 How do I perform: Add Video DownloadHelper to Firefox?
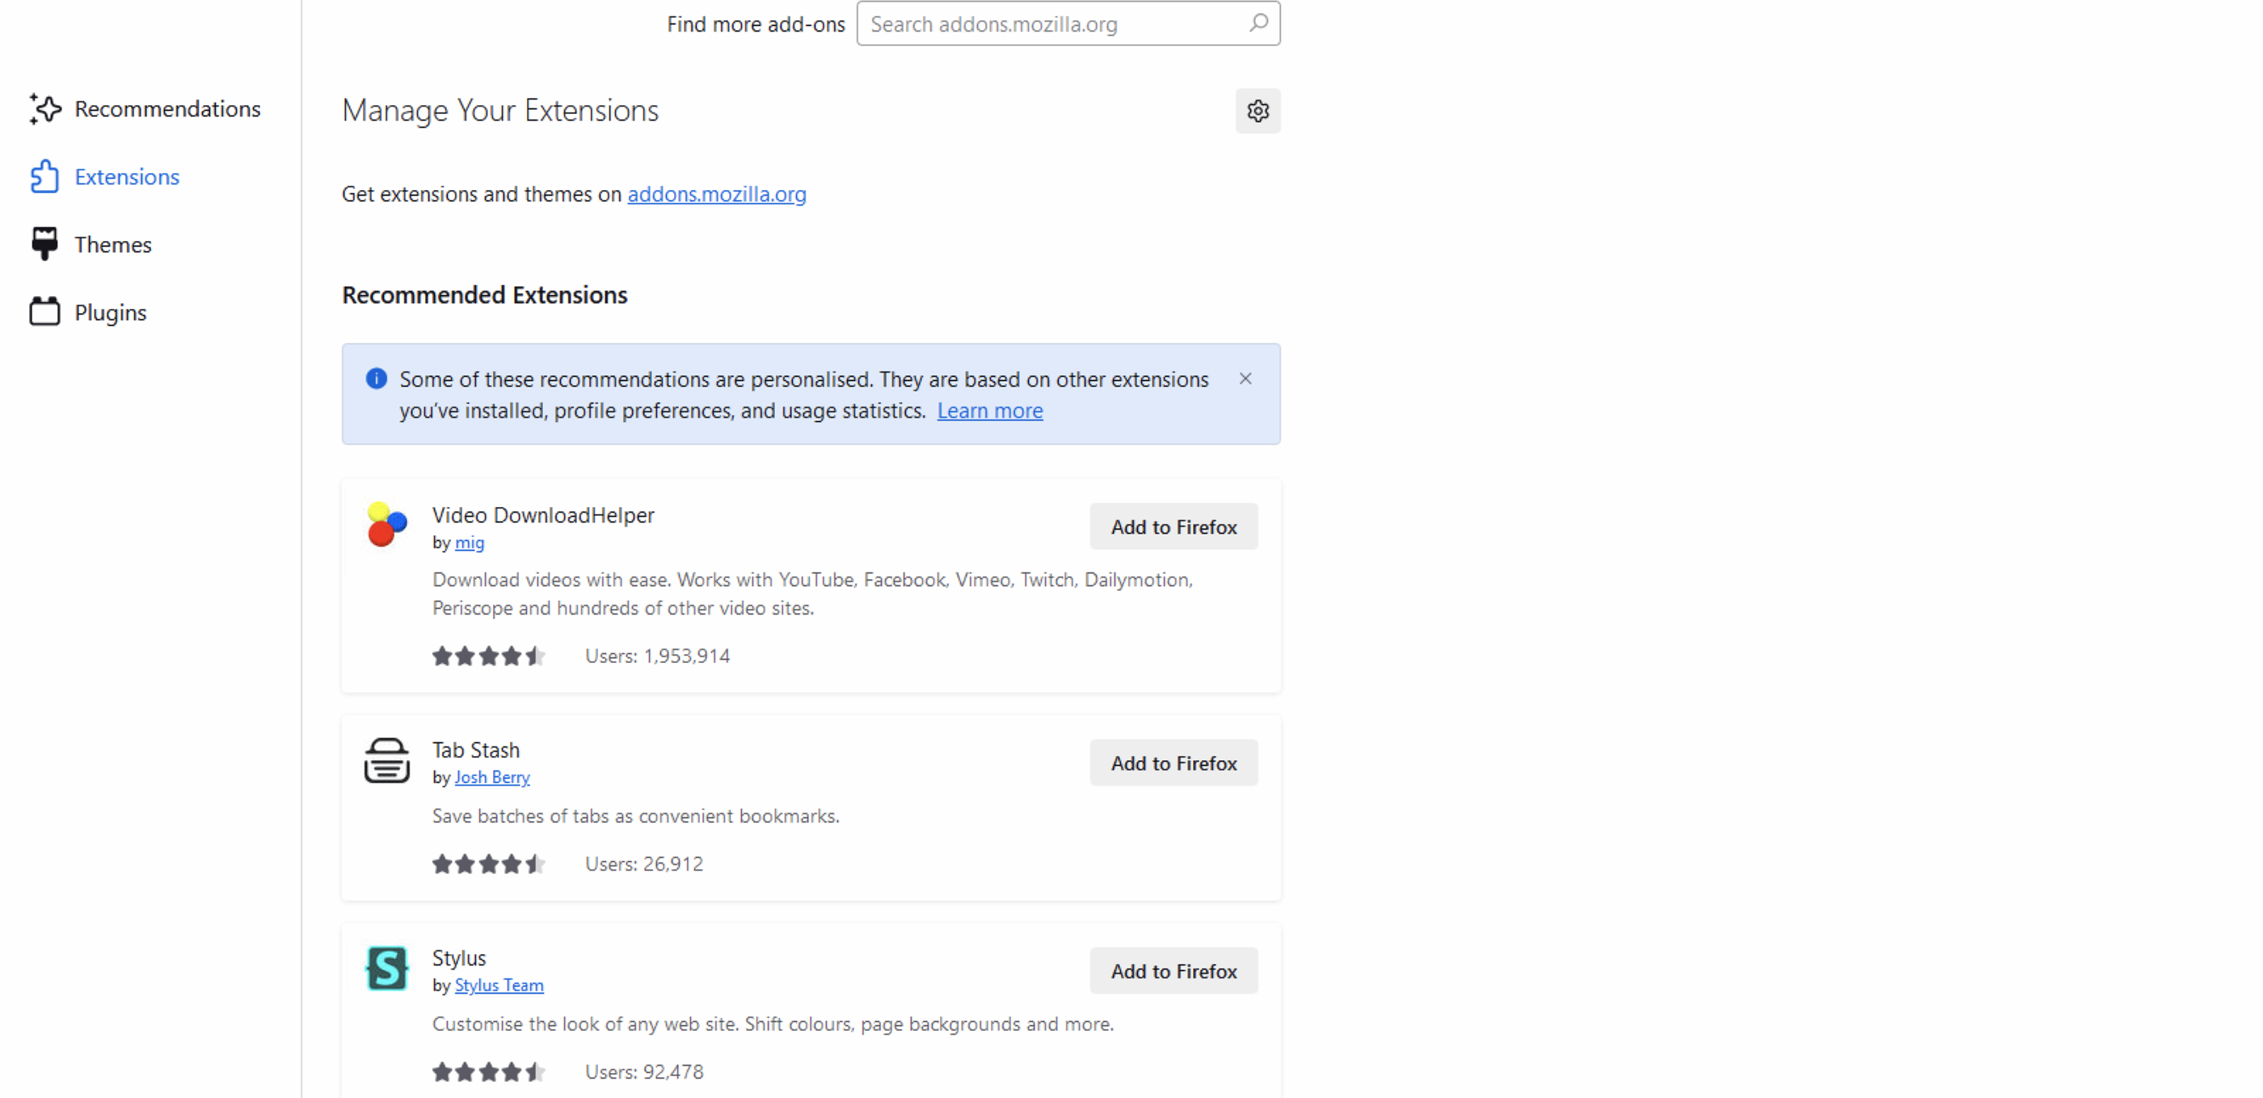[x=1173, y=526]
